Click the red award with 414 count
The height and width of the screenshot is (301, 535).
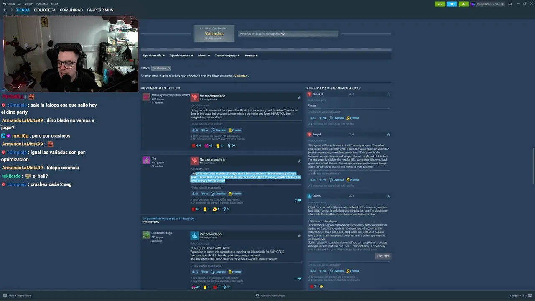pyautogui.click(x=196, y=145)
